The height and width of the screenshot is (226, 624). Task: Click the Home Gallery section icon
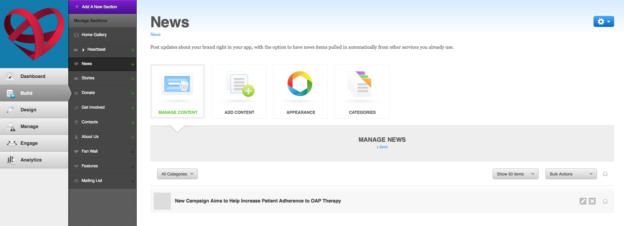76,35
